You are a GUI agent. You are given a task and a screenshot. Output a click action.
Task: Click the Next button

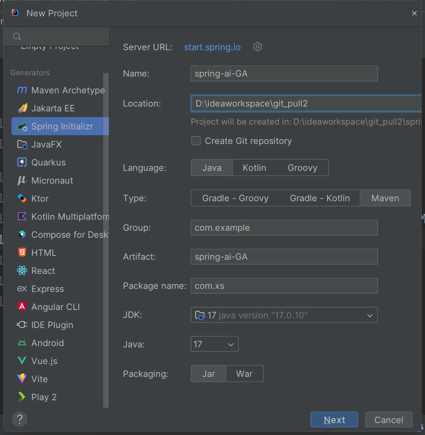click(334, 420)
